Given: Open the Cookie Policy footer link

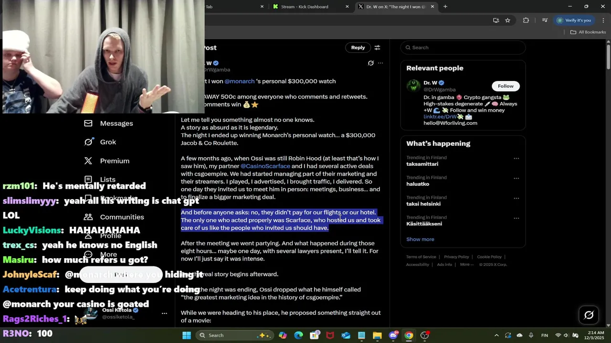Looking at the screenshot, I should click(489, 257).
